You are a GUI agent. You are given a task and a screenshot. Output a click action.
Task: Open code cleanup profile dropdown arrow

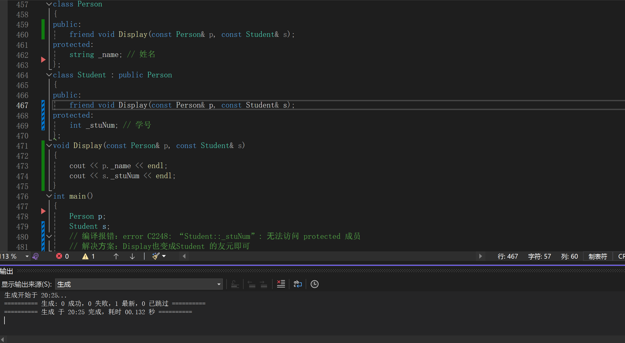pos(164,256)
